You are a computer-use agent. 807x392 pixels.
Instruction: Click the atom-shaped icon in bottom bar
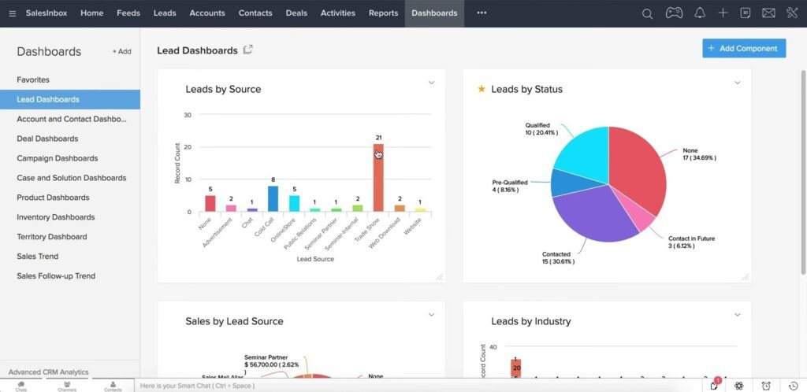click(739, 386)
